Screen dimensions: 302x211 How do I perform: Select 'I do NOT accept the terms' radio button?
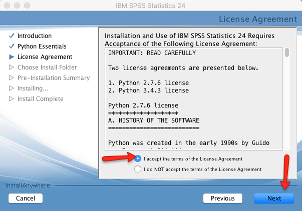pos(138,169)
